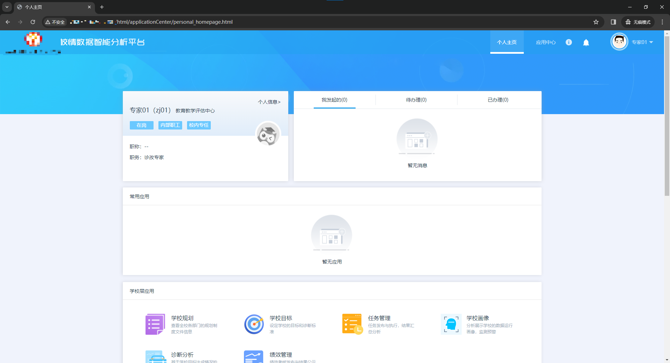This screenshot has width=670, height=363.
Task: Open the 学校画像 portrait icon
Action: click(451, 324)
